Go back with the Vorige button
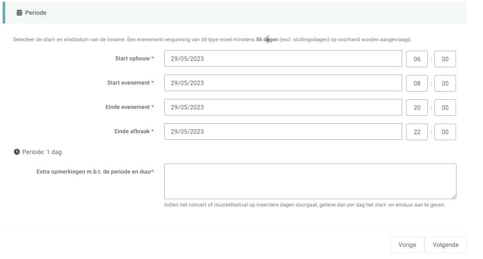Viewport: 483px width, 259px height. (x=407, y=245)
